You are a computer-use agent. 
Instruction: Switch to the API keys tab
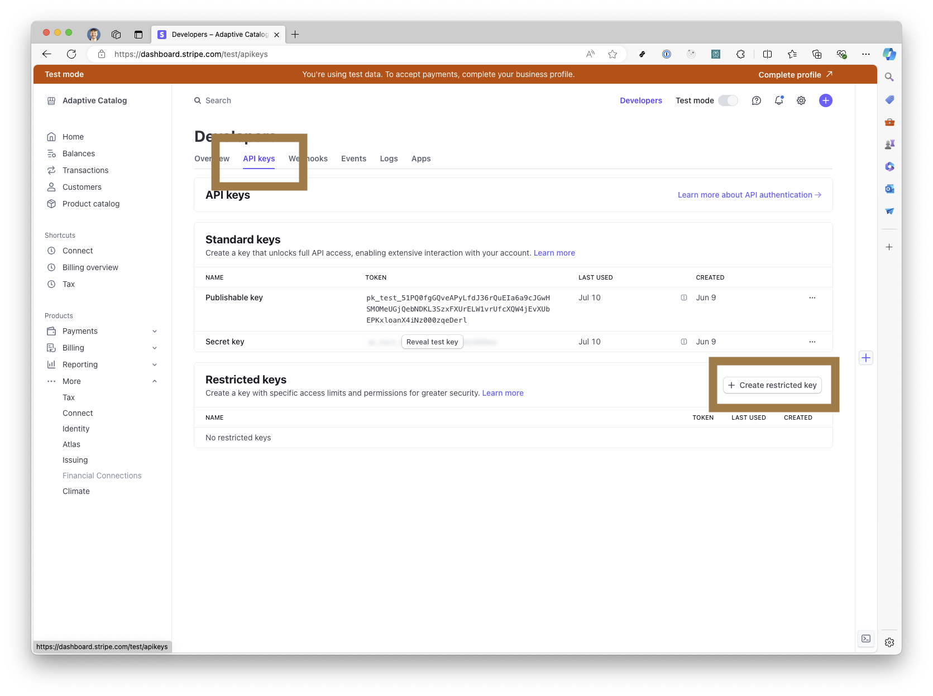259,159
